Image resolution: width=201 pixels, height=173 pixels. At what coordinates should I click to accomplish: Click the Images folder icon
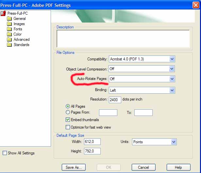pos(9,24)
